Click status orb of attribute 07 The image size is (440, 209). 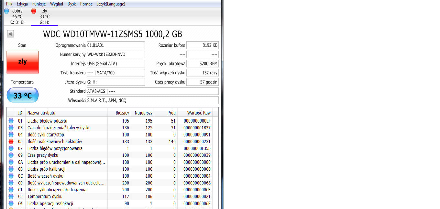11,148
